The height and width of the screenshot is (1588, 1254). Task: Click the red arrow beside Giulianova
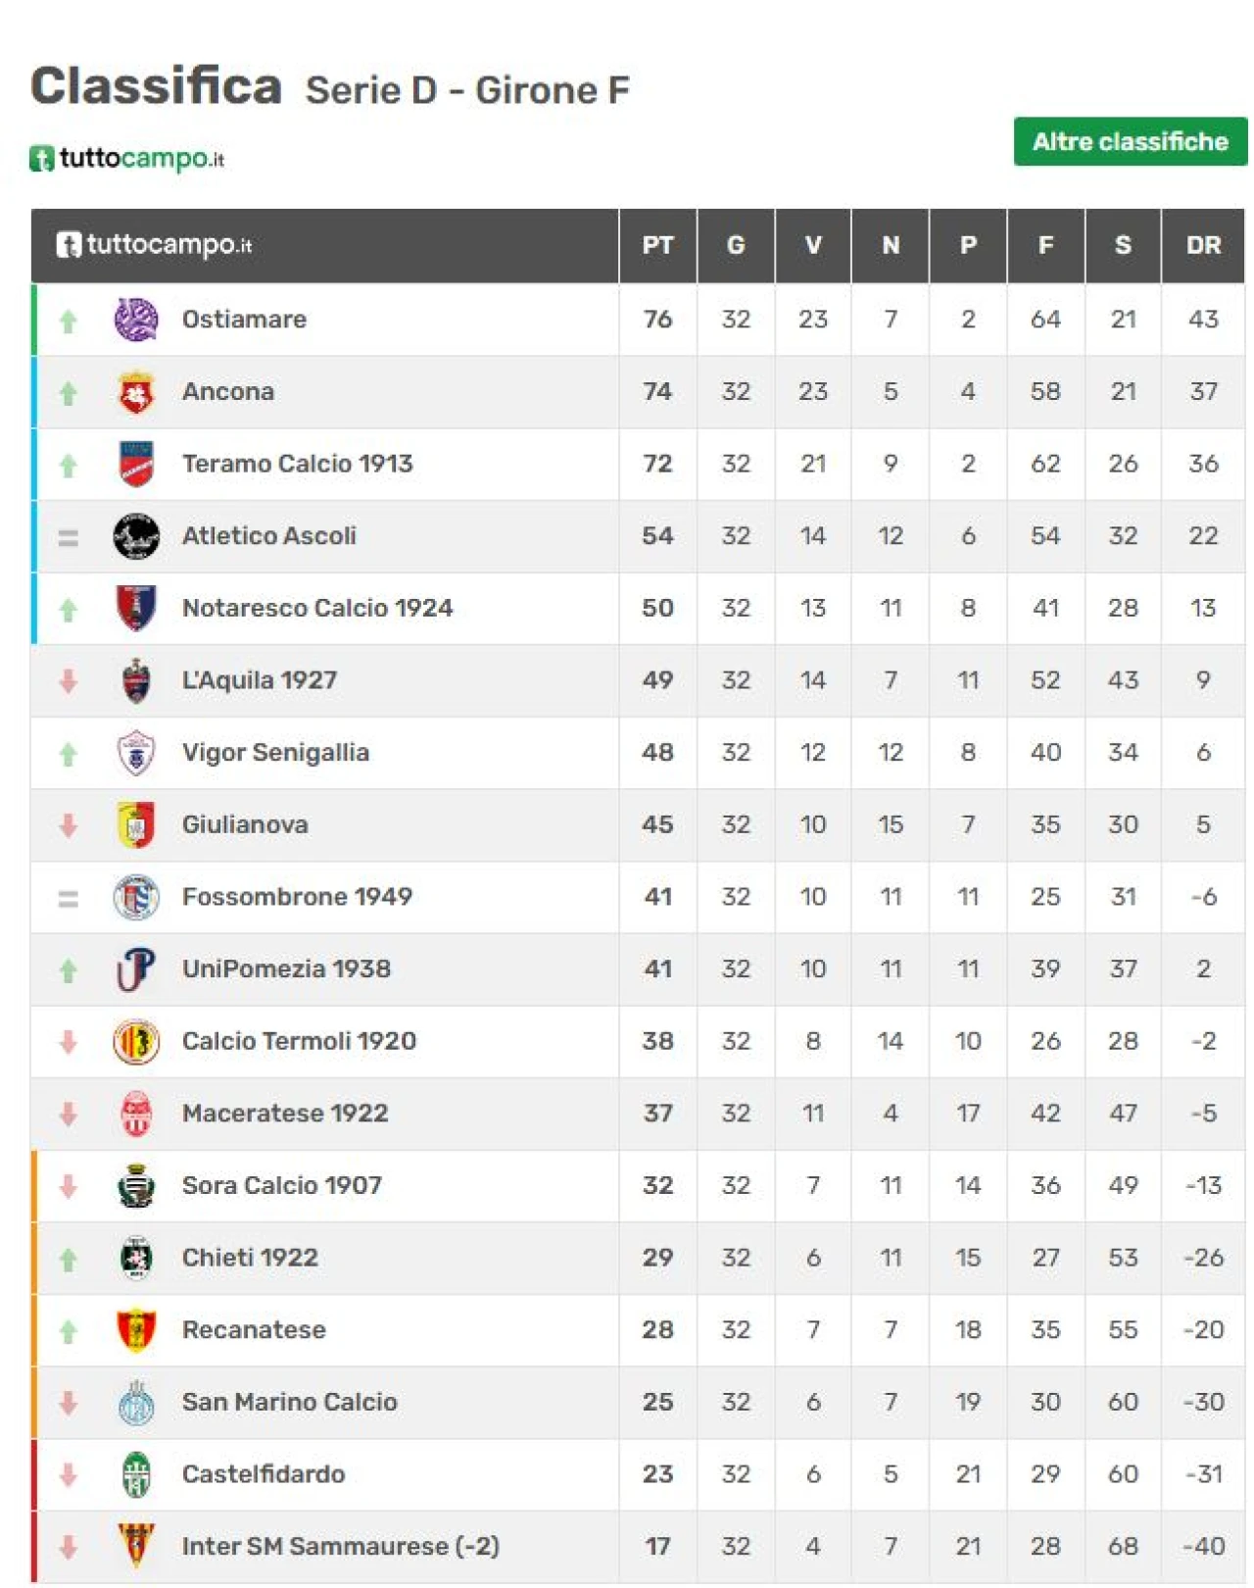click(x=68, y=825)
